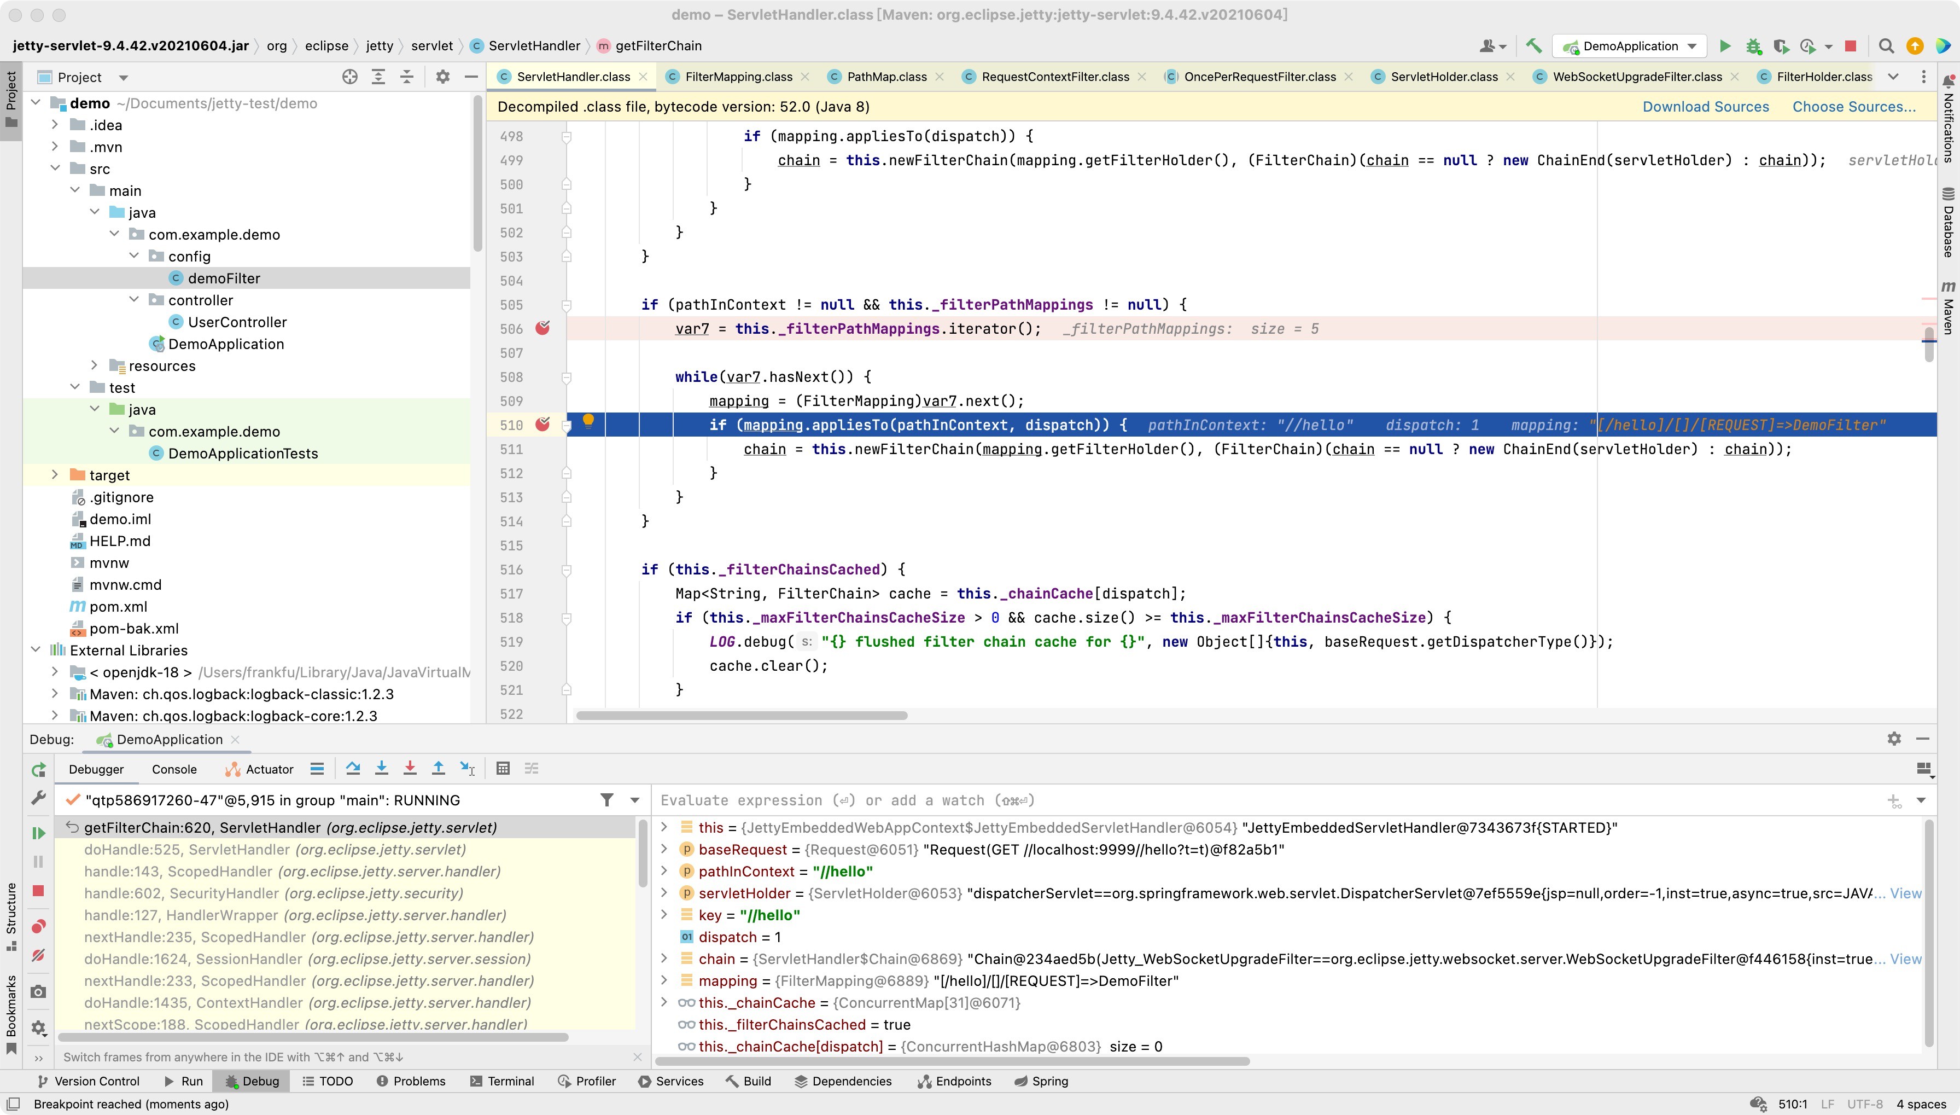
Task: Click the Build project hammer icon
Action: [1533, 46]
